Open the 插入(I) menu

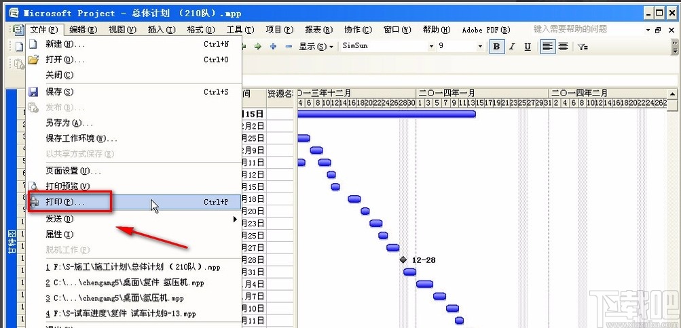162,30
